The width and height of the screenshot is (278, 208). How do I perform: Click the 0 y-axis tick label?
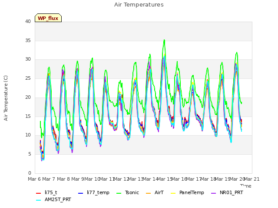click(30, 173)
